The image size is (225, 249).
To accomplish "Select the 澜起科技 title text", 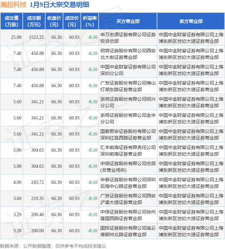I will pos(13,5).
